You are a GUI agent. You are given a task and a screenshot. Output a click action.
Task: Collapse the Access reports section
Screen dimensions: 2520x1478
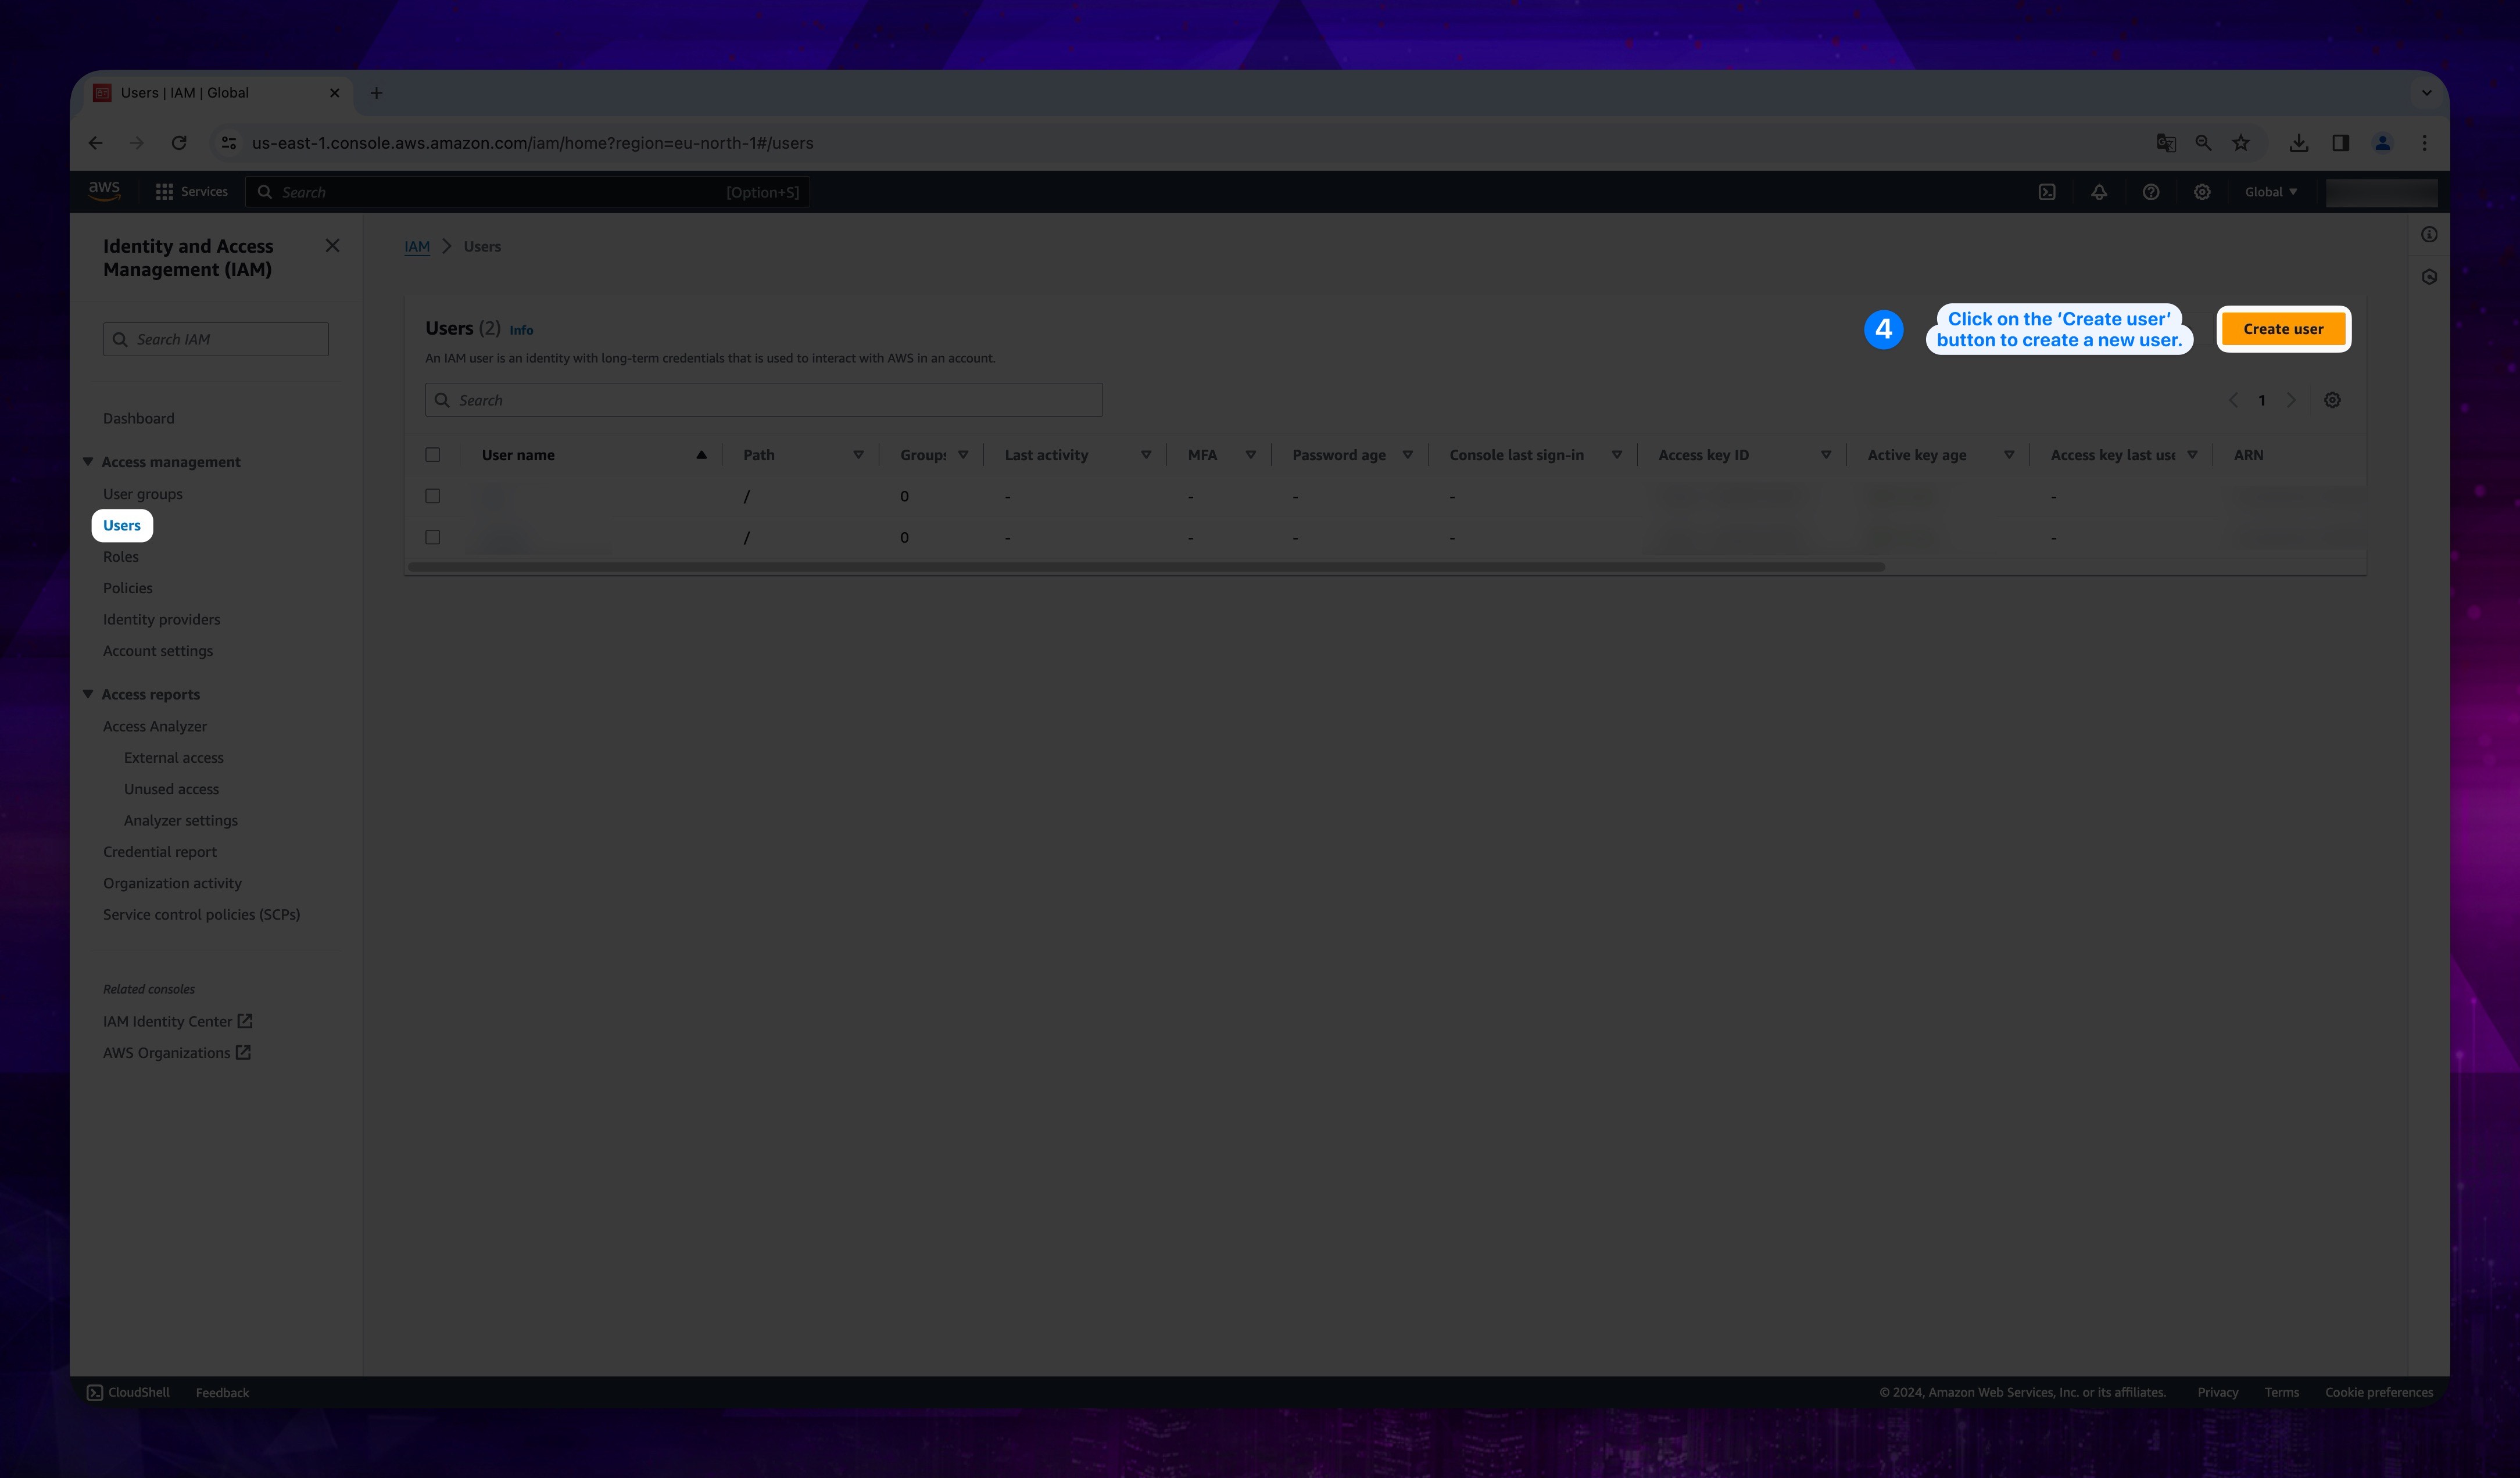[88, 694]
